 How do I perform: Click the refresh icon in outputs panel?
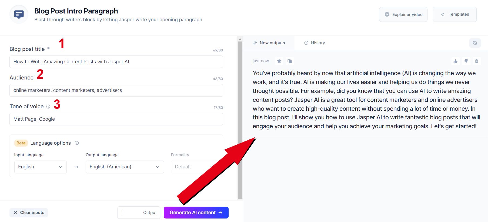click(x=475, y=43)
